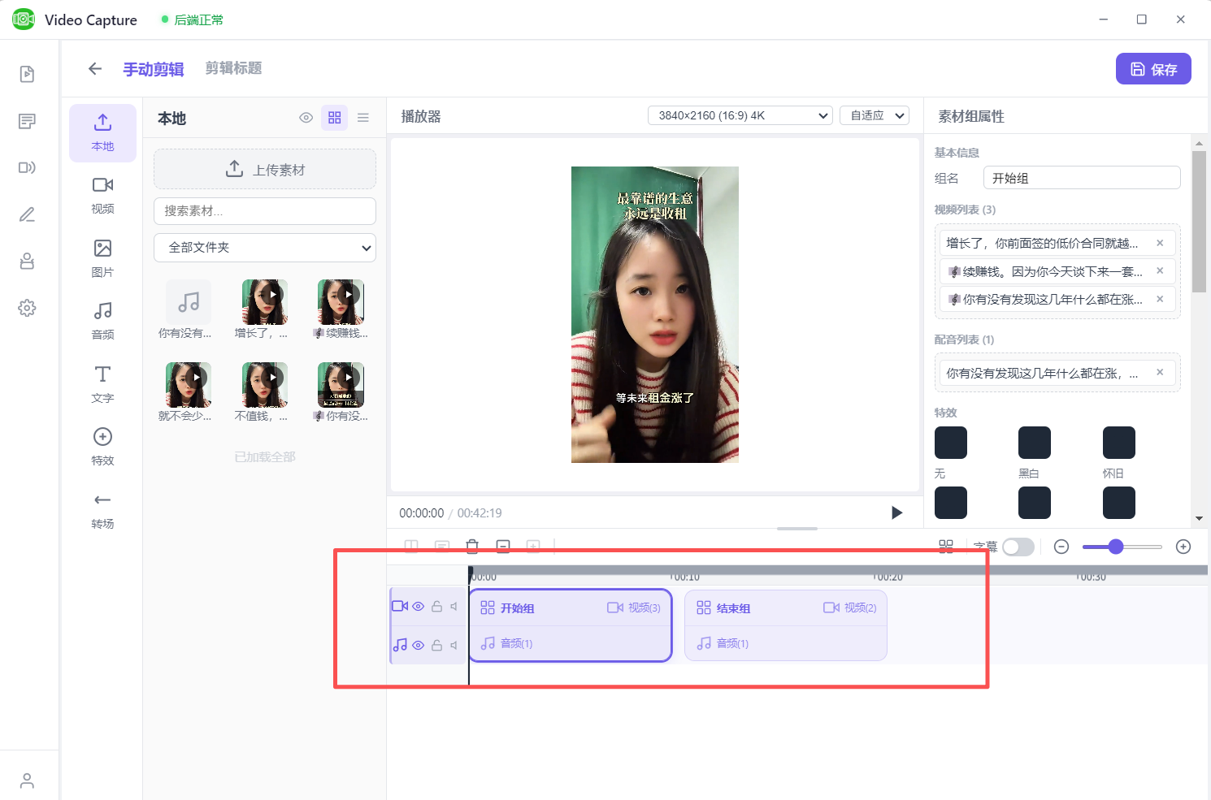Open the 图片 image tab
This screenshot has width=1211, height=800.
tap(102, 259)
